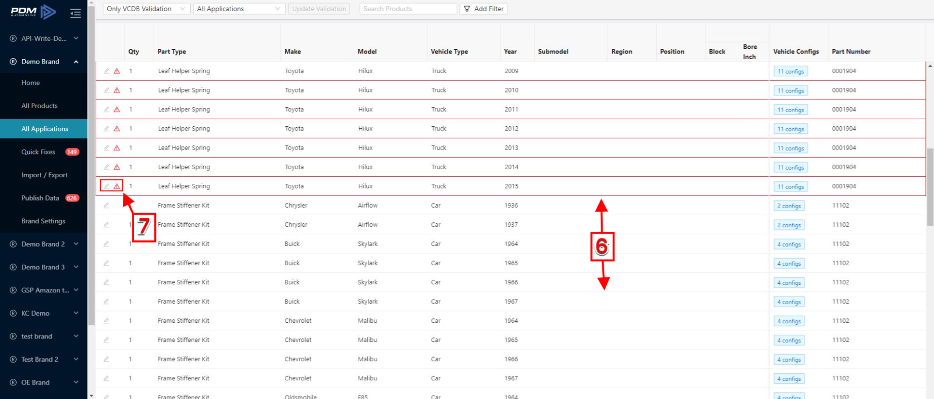Edit the 1965 Chevrolet Malibu row pencil icon
Image resolution: width=934 pixels, height=399 pixels.
click(106, 339)
